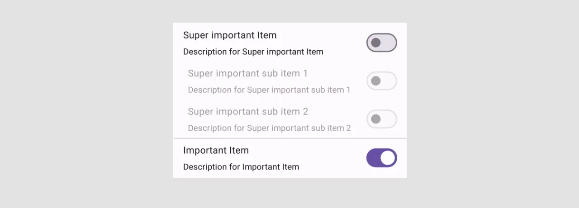Click the divider line above Important Item
The height and width of the screenshot is (208, 579).
click(x=289, y=138)
